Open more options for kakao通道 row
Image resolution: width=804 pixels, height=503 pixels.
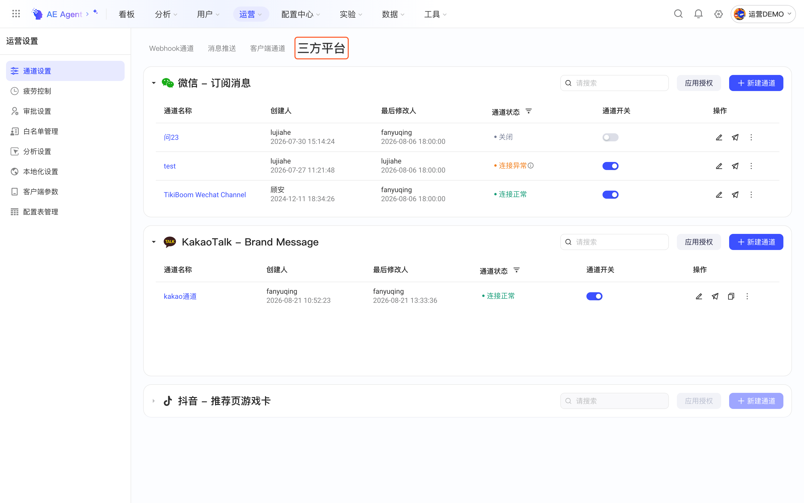coord(747,297)
